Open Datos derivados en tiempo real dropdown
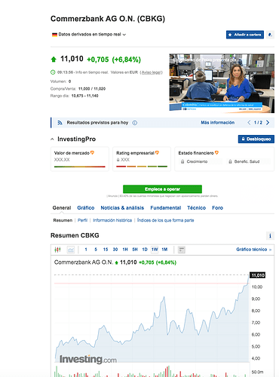 pos(89,35)
